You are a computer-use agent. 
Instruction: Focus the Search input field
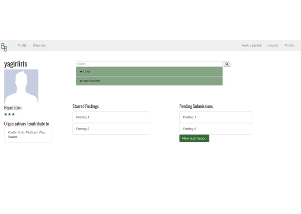tap(149, 64)
